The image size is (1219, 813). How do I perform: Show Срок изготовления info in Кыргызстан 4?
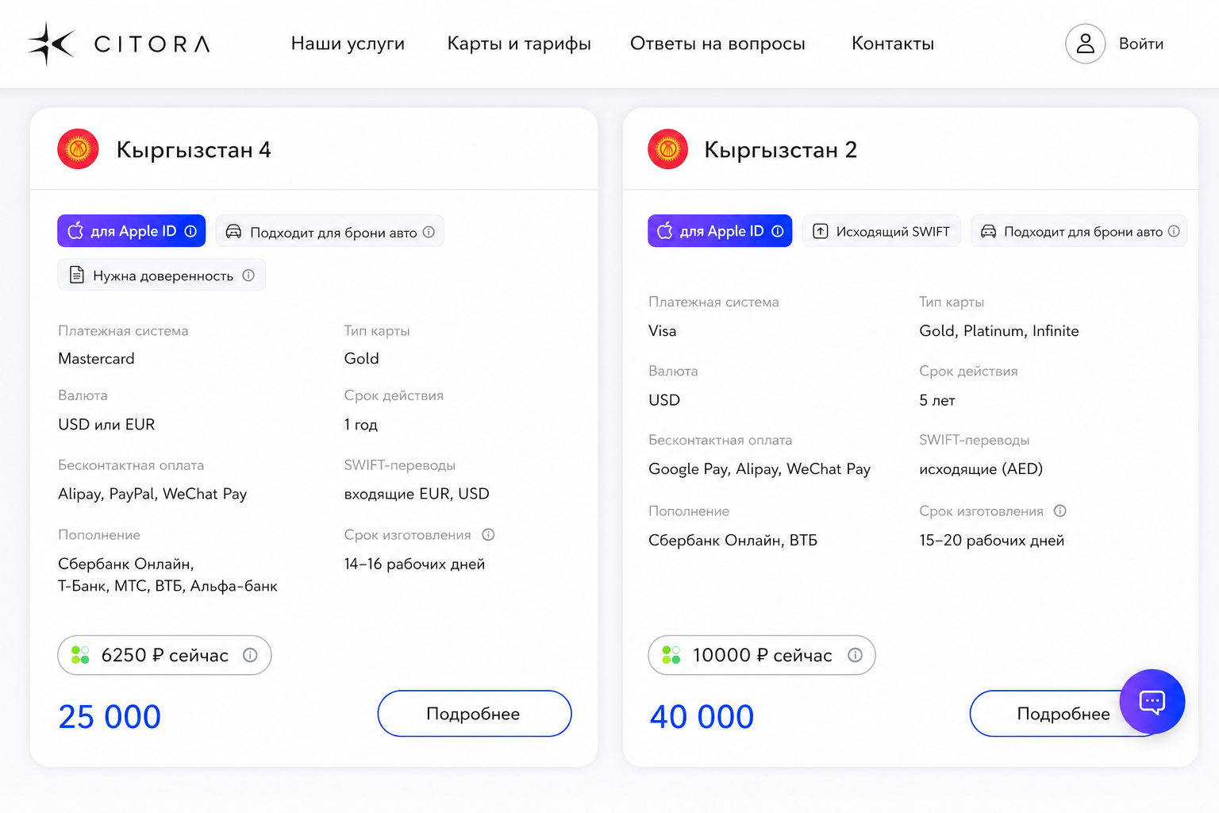pos(488,535)
